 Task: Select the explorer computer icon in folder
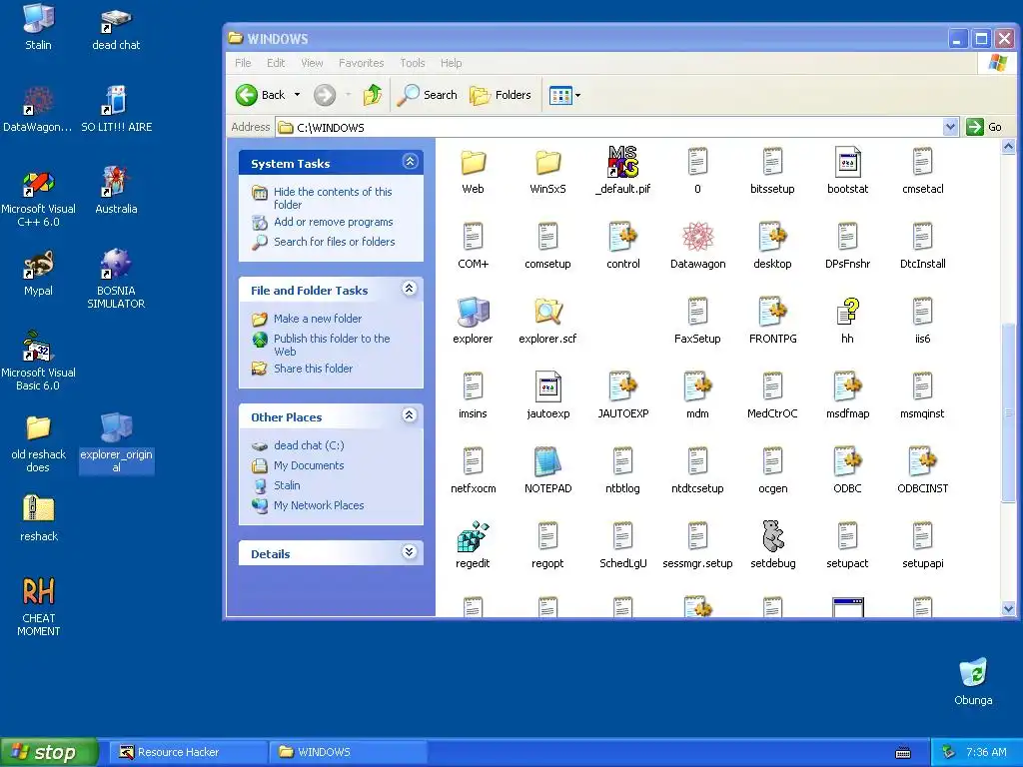[473, 312]
